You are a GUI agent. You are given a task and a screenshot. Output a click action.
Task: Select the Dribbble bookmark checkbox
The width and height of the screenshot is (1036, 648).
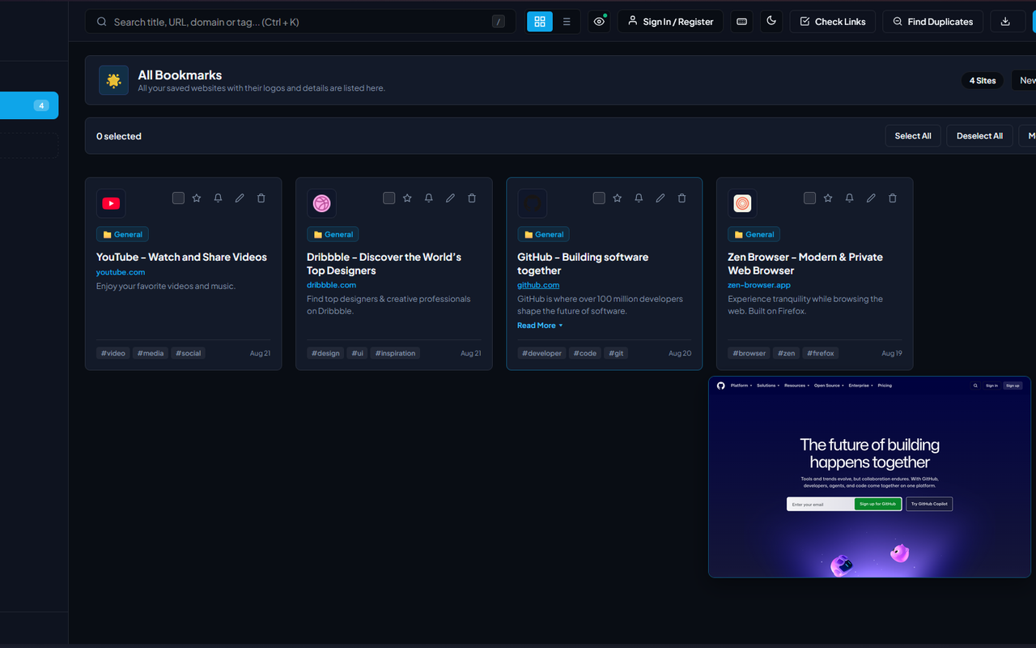coord(388,198)
